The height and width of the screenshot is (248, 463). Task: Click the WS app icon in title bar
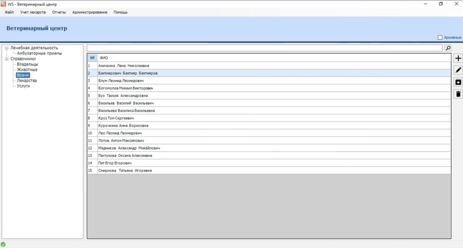(x=3, y=4)
